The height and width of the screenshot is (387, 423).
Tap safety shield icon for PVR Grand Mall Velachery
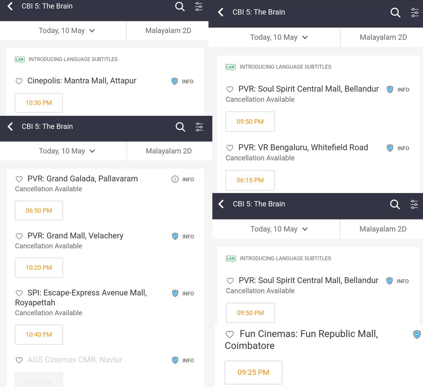[175, 236]
